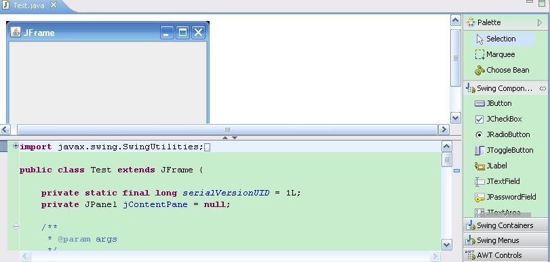Screen dimensions: 550x262
Task: Expand the Palette flyout arrow
Action: tap(539, 23)
